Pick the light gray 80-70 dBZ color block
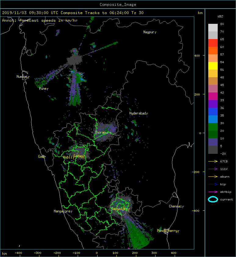The width and height of the screenshot is (236, 257). click(213, 28)
